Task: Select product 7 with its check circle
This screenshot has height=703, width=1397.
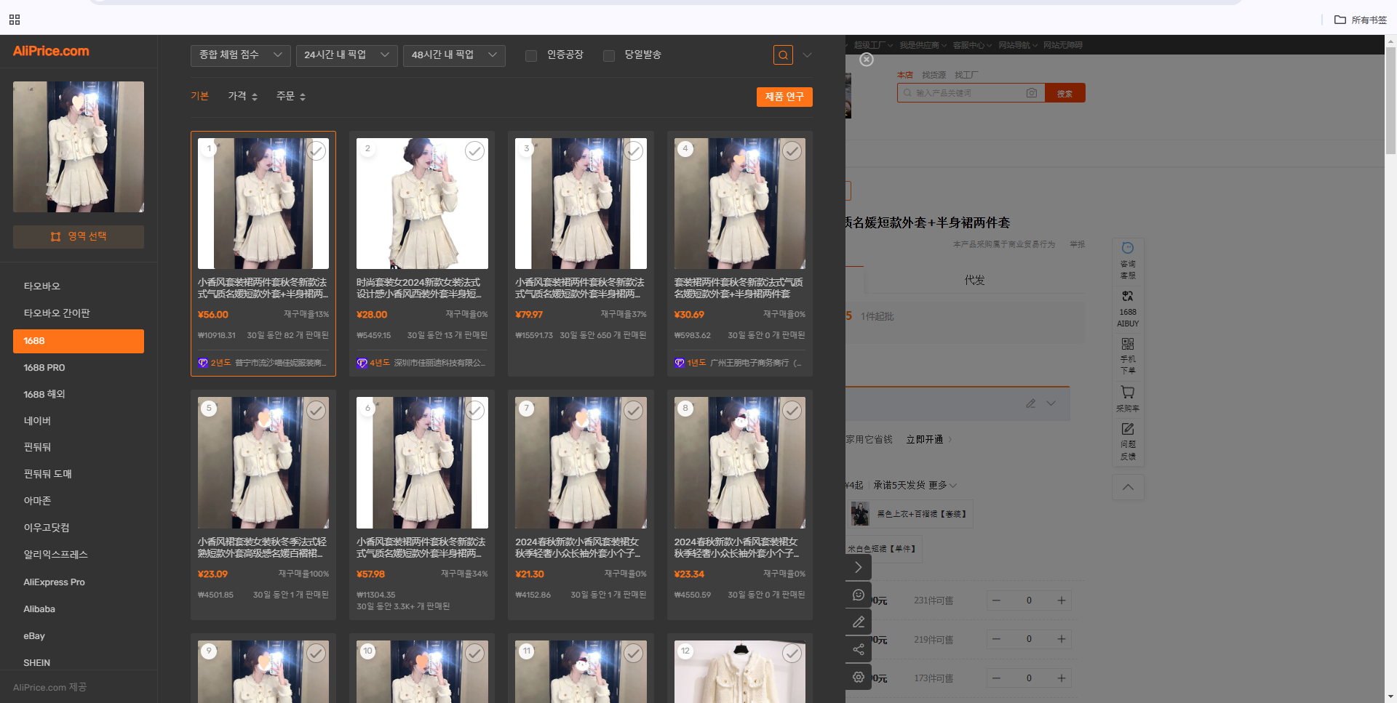Action: point(634,410)
